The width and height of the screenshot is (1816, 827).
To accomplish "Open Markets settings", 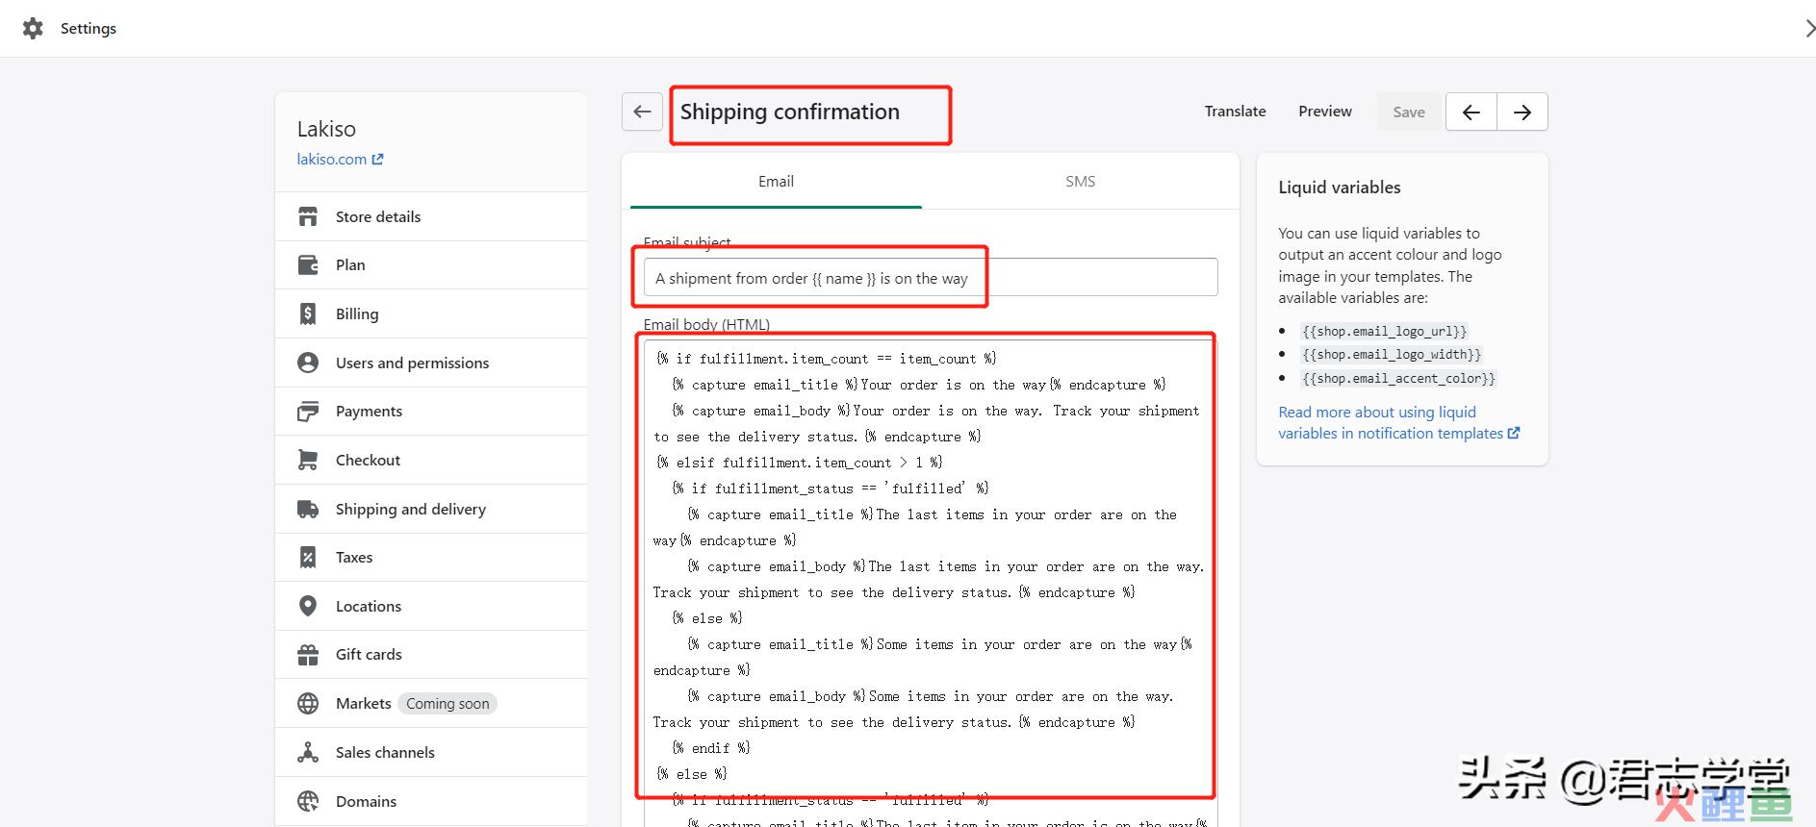I will point(431,704).
